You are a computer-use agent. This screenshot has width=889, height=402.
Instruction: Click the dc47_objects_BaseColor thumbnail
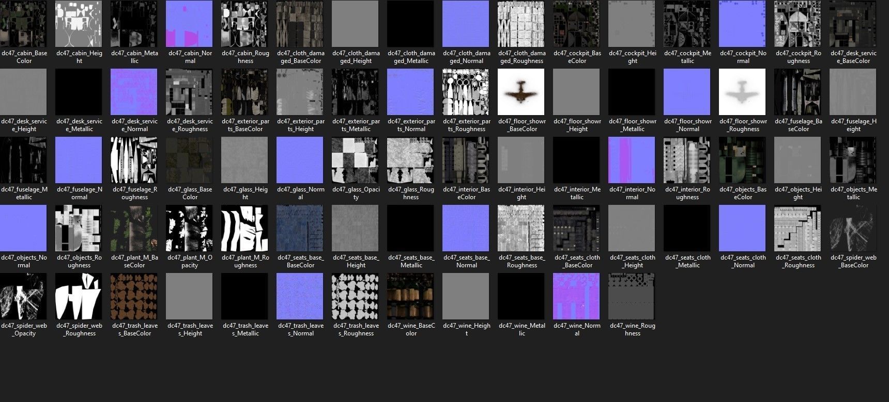[743, 160]
